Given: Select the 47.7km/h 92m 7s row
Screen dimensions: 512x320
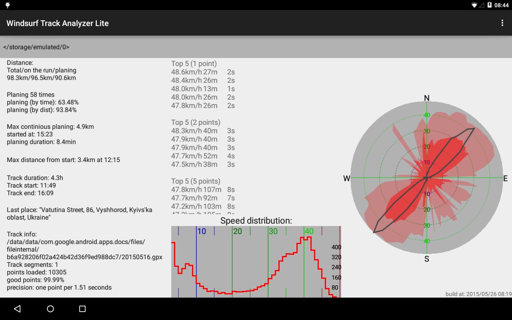Looking at the screenshot, I should 203,198.
